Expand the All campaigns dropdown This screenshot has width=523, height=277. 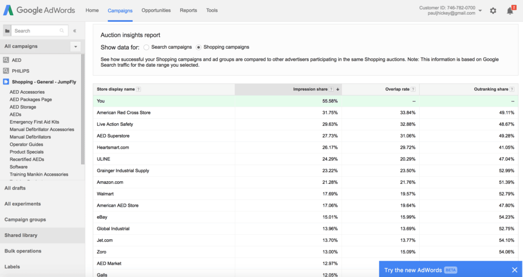tap(76, 47)
